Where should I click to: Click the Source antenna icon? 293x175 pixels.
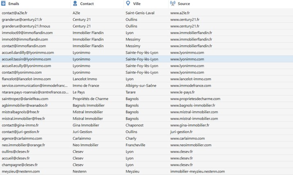pyautogui.click(x=173, y=3)
